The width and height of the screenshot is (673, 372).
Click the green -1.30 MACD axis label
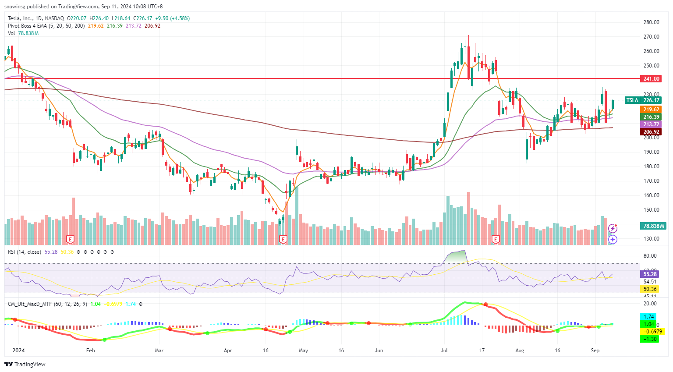[649, 339]
